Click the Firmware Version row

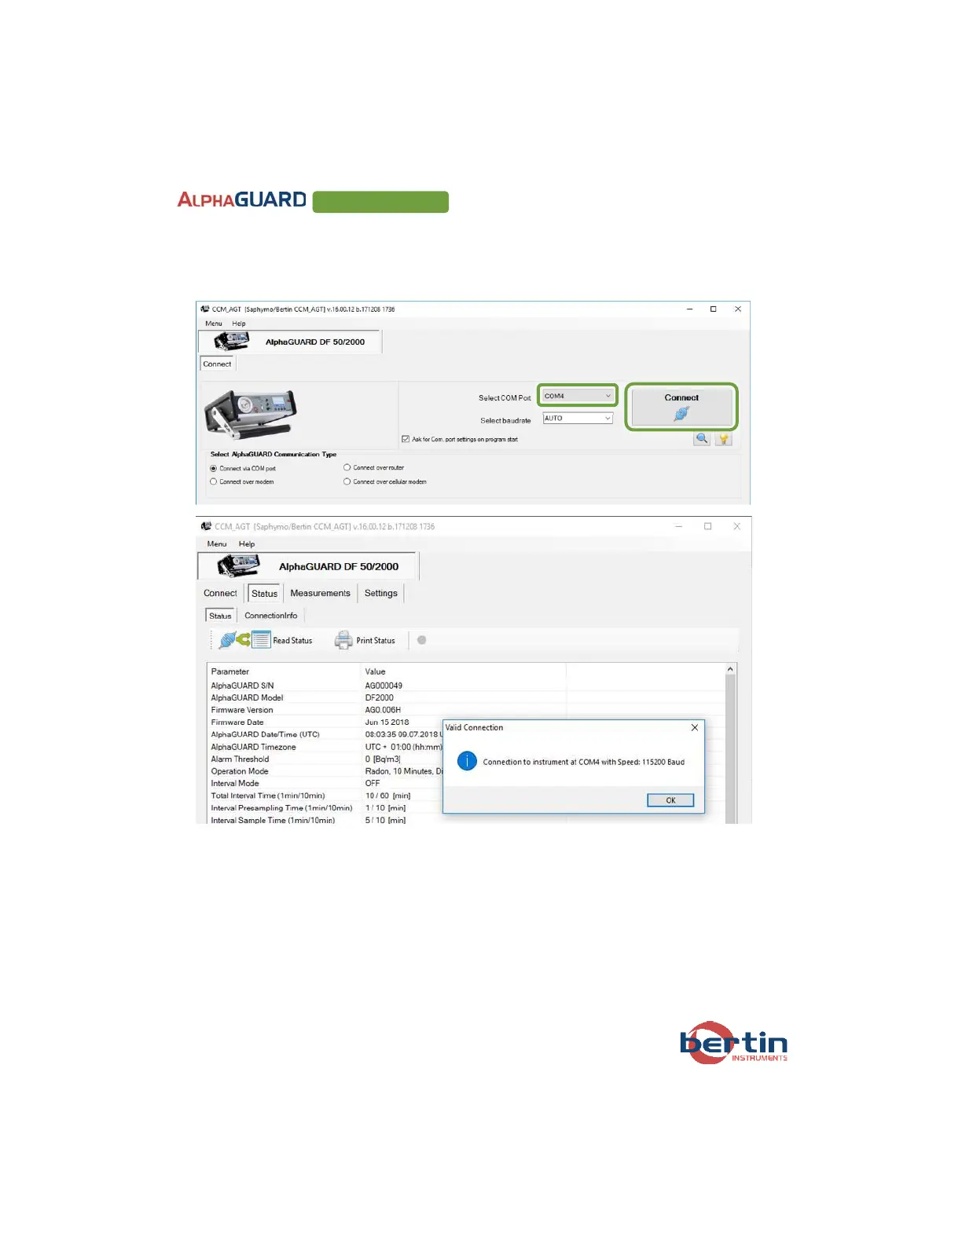click(466, 710)
